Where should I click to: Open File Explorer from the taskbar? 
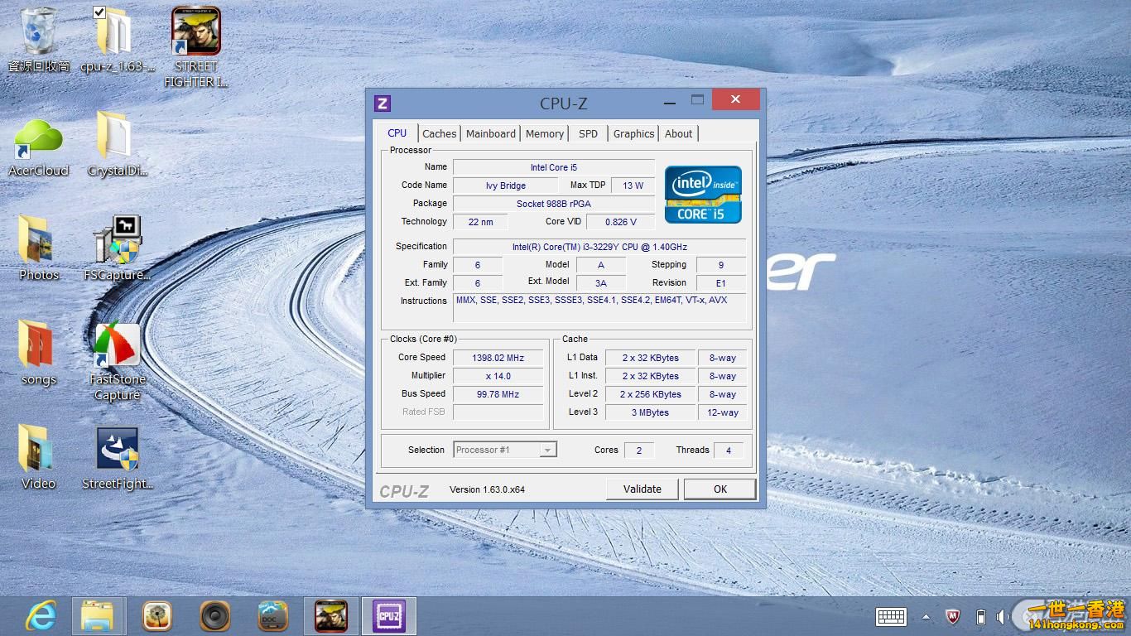coord(99,616)
